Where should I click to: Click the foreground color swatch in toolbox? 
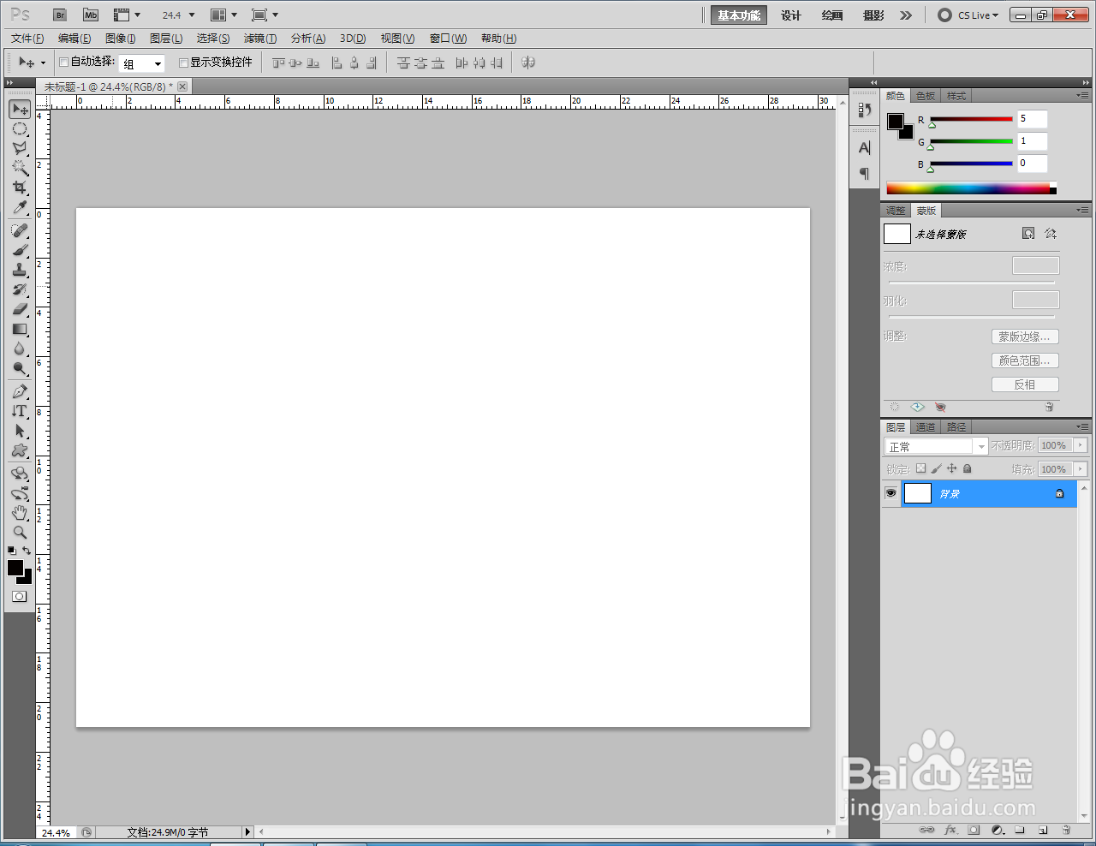tap(15, 568)
